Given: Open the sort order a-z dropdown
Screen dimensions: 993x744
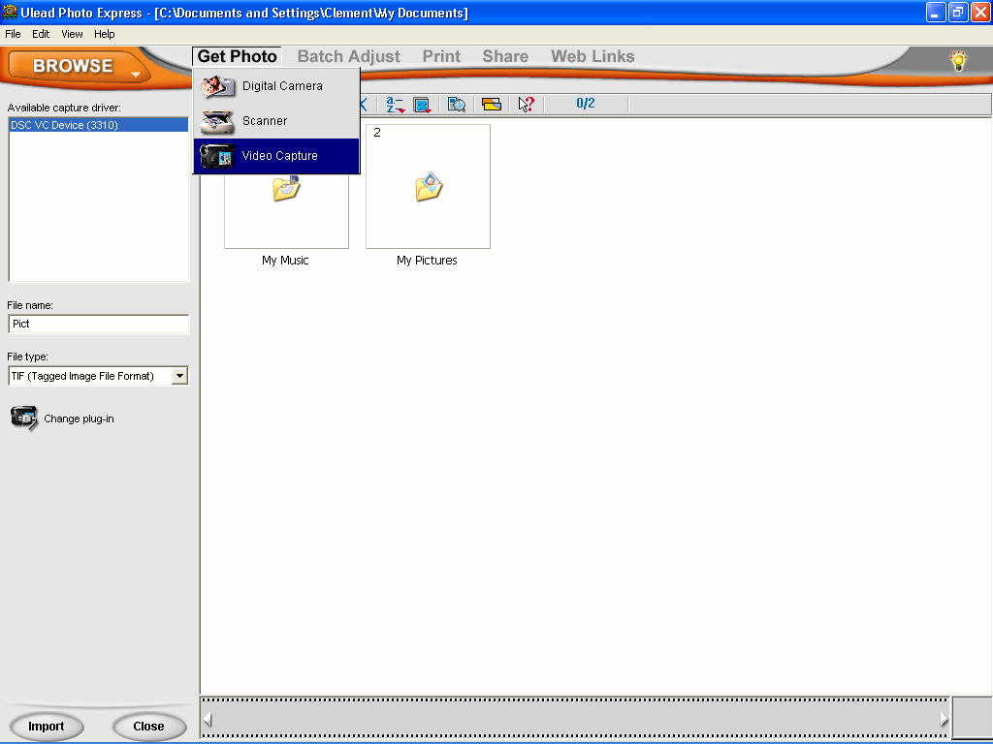Looking at the screenshot, I should pyautogui.click(x=396, y=105).
